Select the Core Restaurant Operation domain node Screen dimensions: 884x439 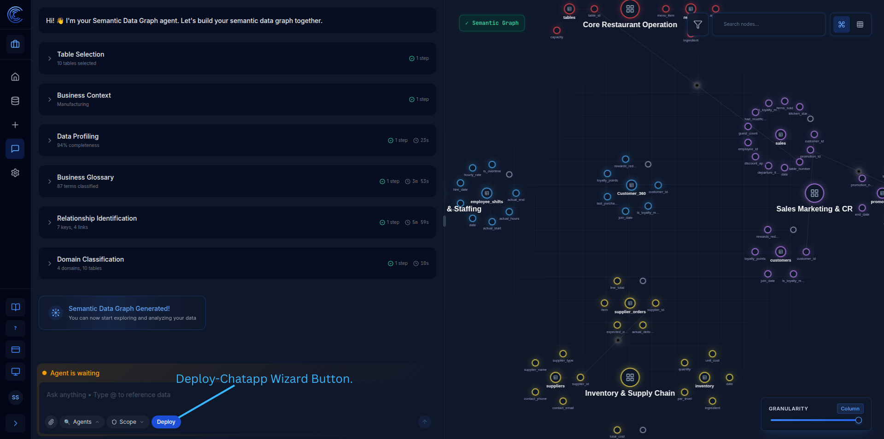630,9
